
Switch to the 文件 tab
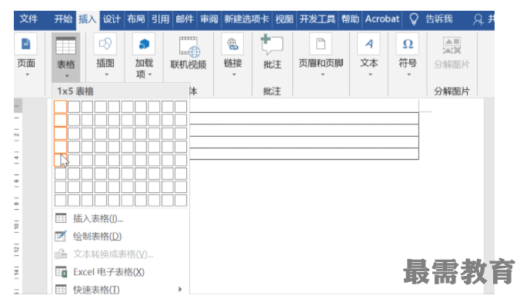click(28, 19)
